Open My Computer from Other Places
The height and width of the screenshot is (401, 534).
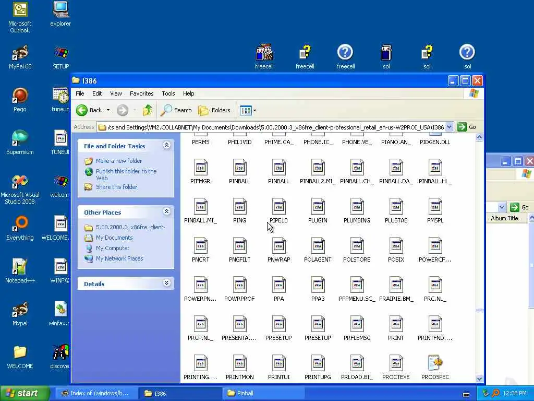point(113,248)
